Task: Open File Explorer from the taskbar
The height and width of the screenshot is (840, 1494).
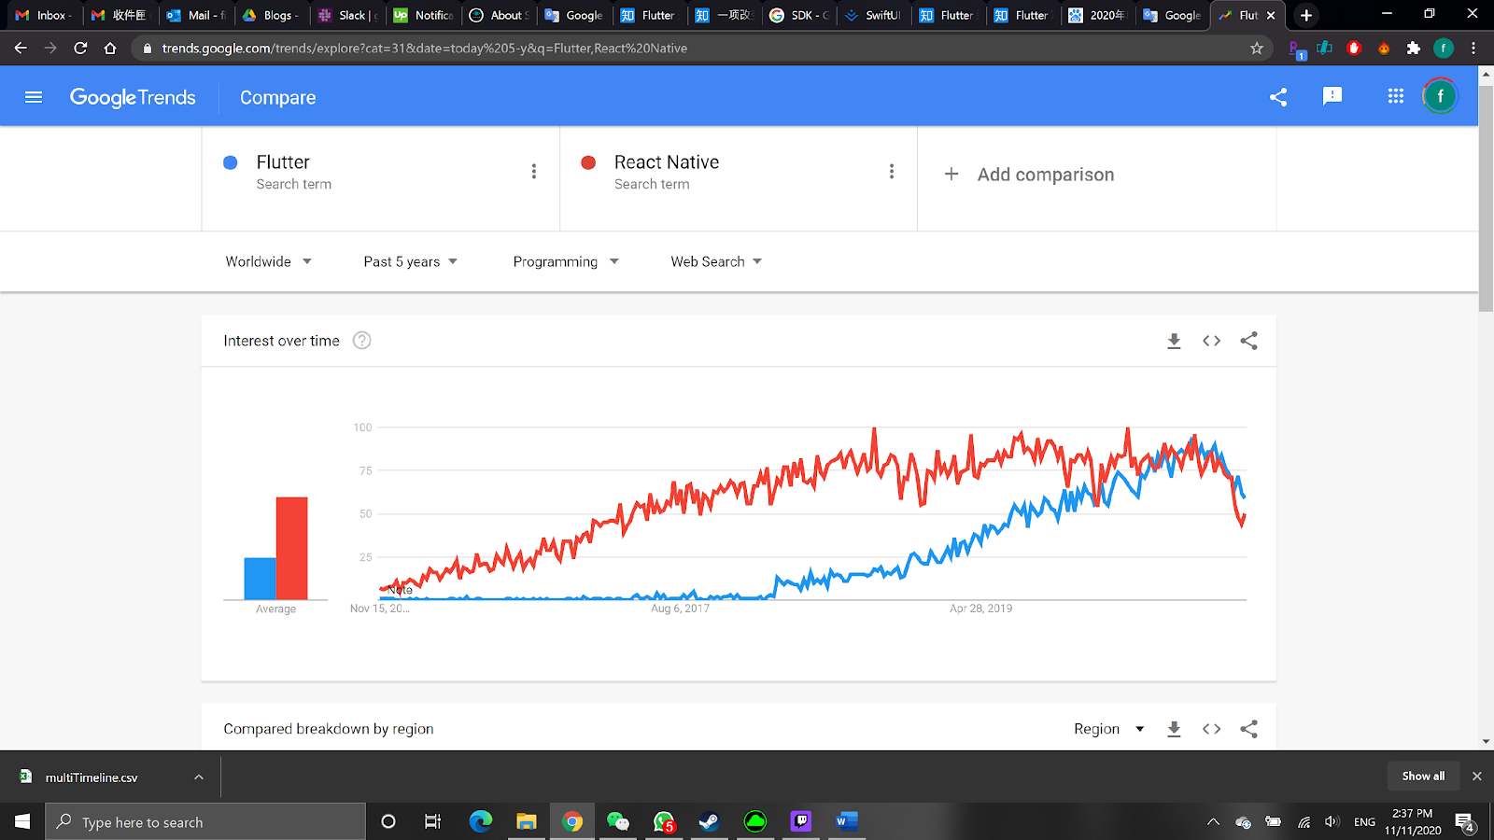Action: click(527, 821)
